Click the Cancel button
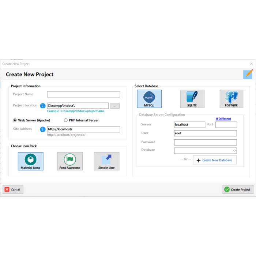The width and height of the screenshot is (256, 256). (x=13, y=189)
